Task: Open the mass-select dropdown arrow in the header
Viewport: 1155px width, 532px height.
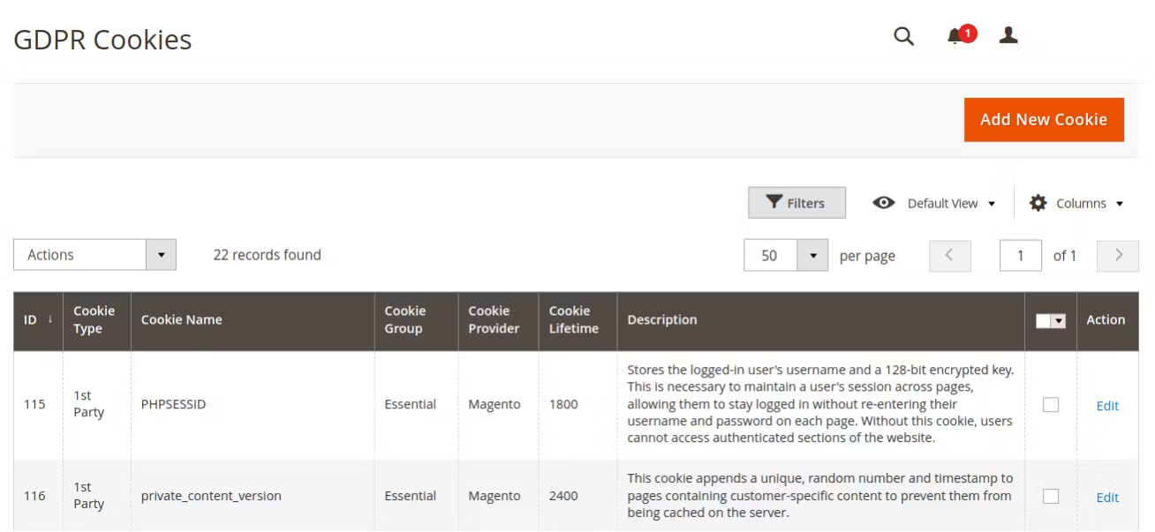Action: click(1060, 320)
